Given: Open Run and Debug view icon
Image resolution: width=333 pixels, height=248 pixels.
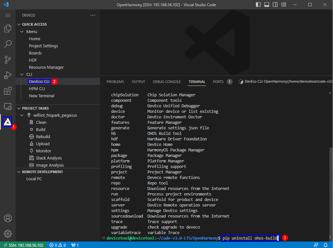Looking at the screenshot, I should pyautogui.click(x=8, y=75).
